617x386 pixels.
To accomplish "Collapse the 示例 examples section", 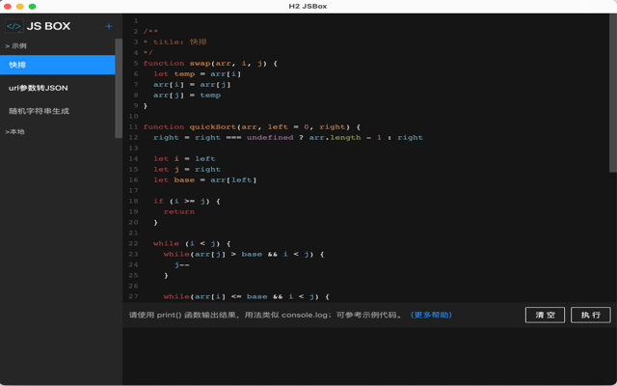I will coord(15,46).
